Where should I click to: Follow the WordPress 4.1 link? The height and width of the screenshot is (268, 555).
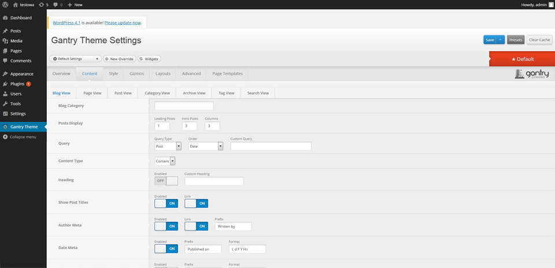point(66,23)
